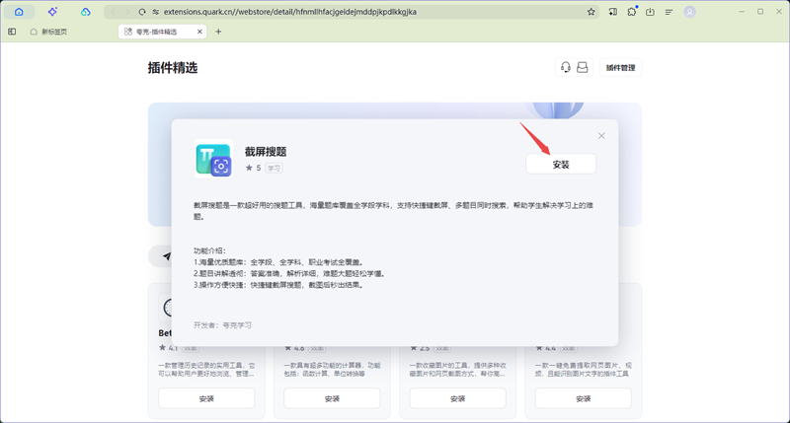
Task: Go back with the back arrow
Action: tap(114, 12)
